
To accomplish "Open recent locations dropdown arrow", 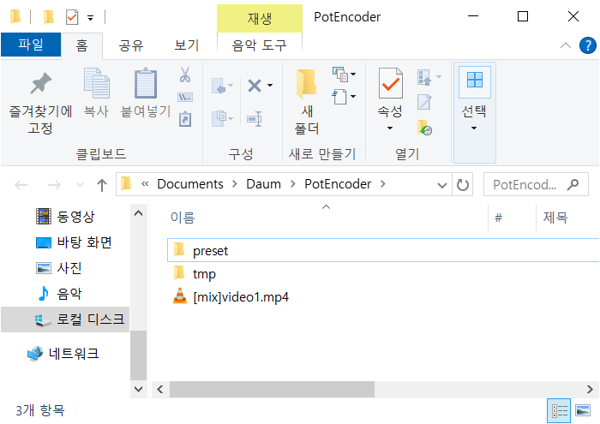I will coord(80,185).
